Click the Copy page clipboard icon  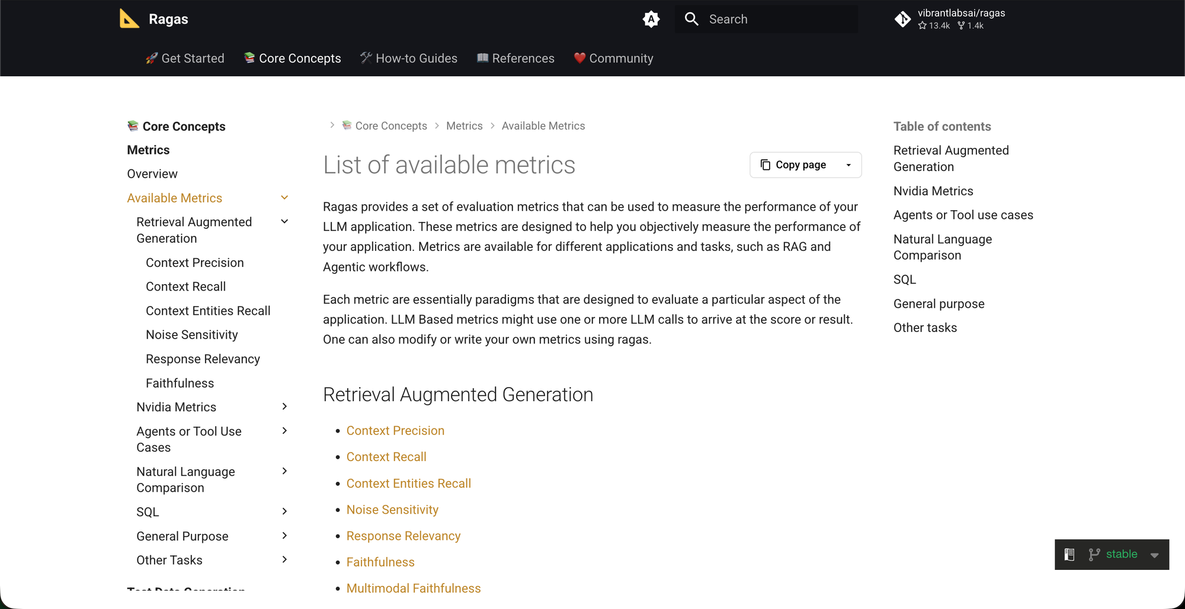[x=766, y=165]
